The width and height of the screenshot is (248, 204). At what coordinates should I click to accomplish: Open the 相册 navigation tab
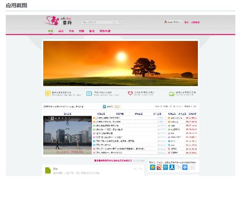coord(82,31)
